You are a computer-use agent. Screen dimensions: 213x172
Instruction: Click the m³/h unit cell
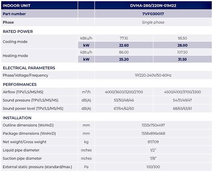pyautogui.click(x=86, y=92)
